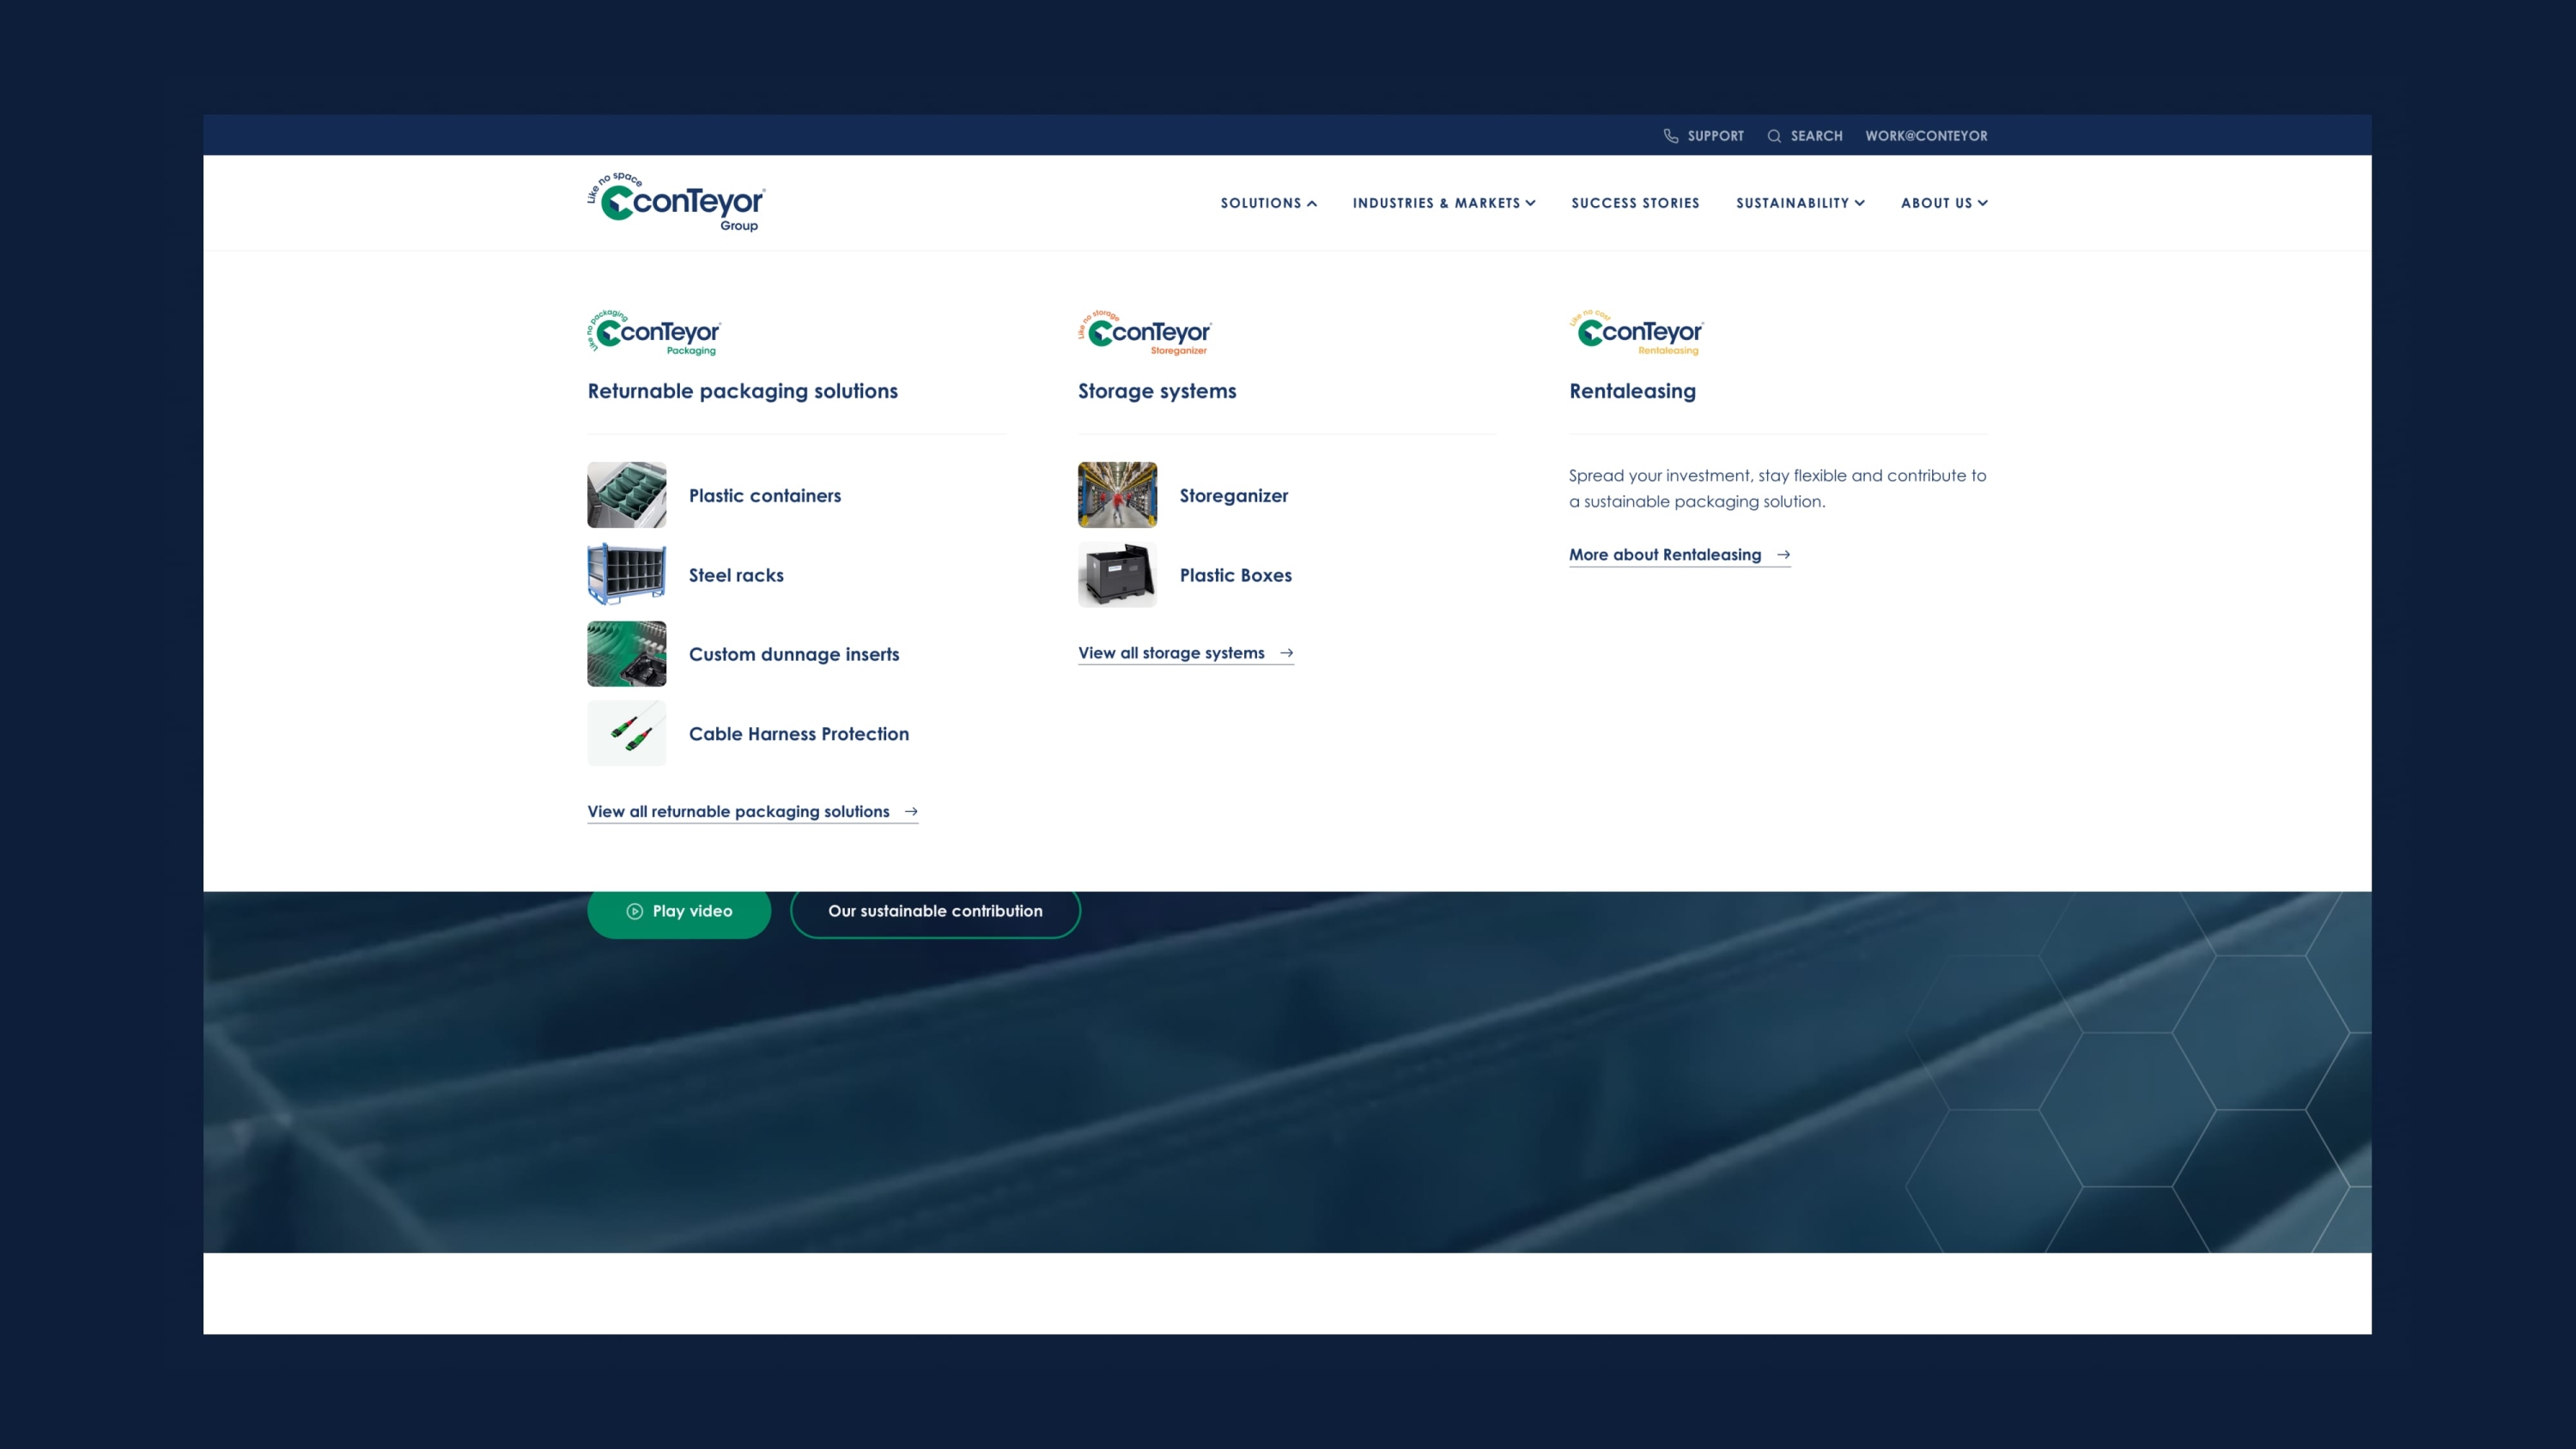Screen dimensions: 2576x1449
Task: Expand the Industries & Markets menu
Action: click(1443, 203)
